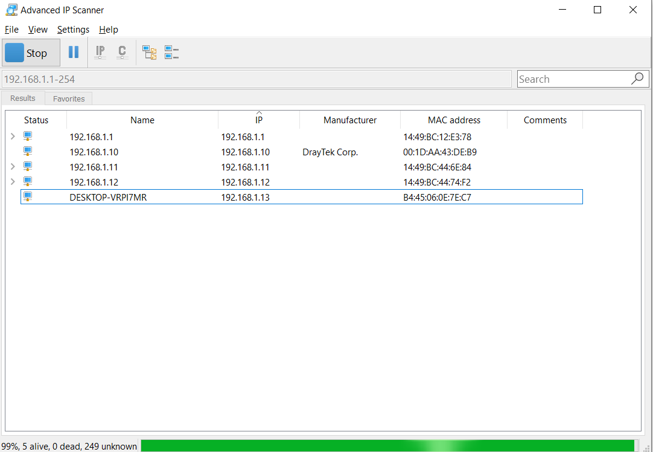The width and height of the screenshot is (653, 452).
Task: Expand the 192.168.1.1 row
Action: (x=13, y=136)
